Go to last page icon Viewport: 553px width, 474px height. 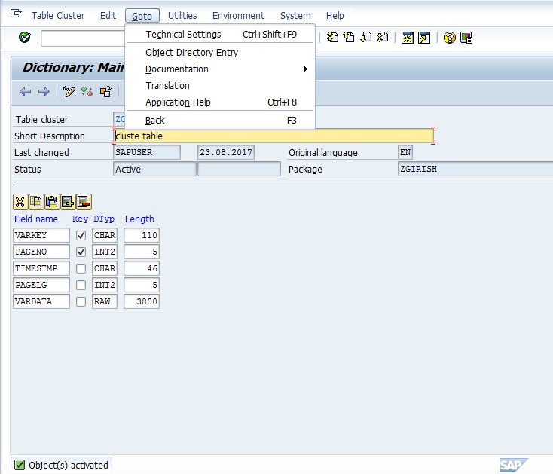[x=382, y=37]
